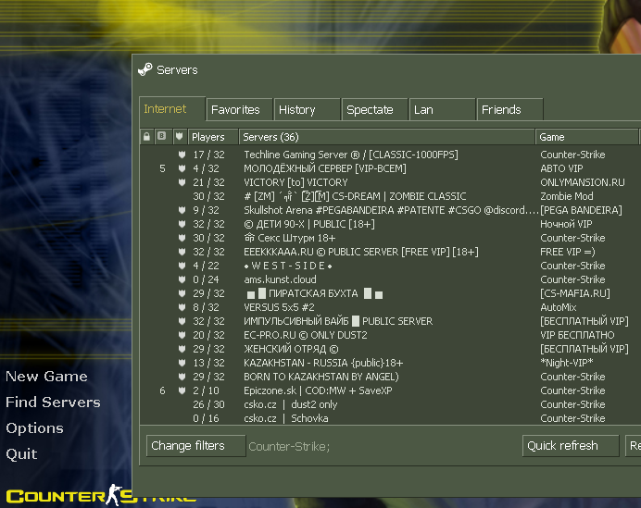Open the History tab
641x508 pixels.
(x=308, y=109)
